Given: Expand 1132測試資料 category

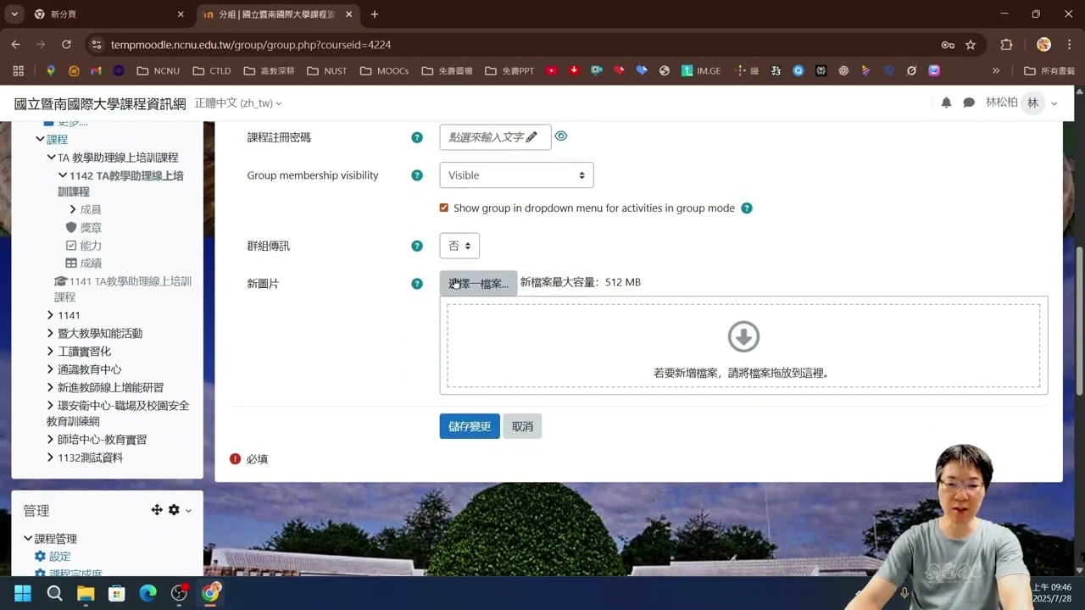Looking at the screenshot, I should 51,457.
